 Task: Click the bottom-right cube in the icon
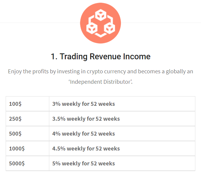pos(109,28)
